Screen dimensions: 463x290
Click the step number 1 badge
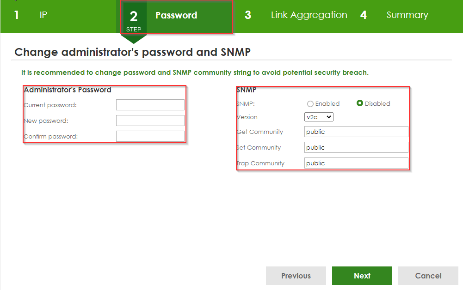[x=17, y=15]
